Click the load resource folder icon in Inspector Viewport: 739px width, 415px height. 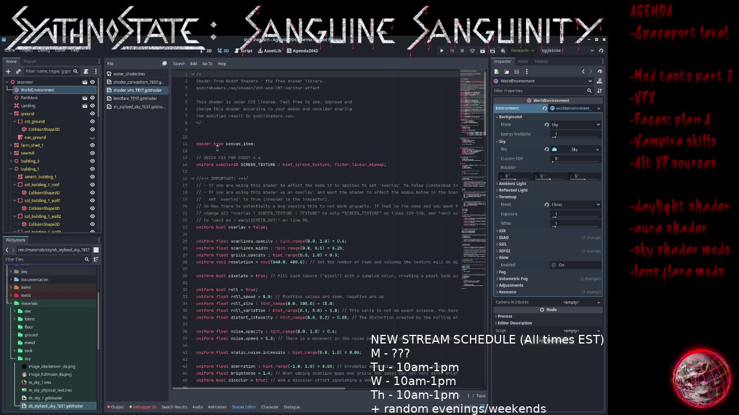[x=506, y=71]
